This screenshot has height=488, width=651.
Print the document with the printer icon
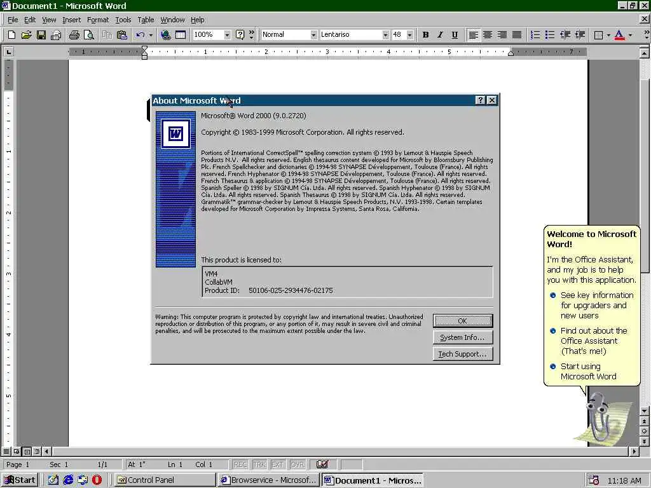click(74, 35)
